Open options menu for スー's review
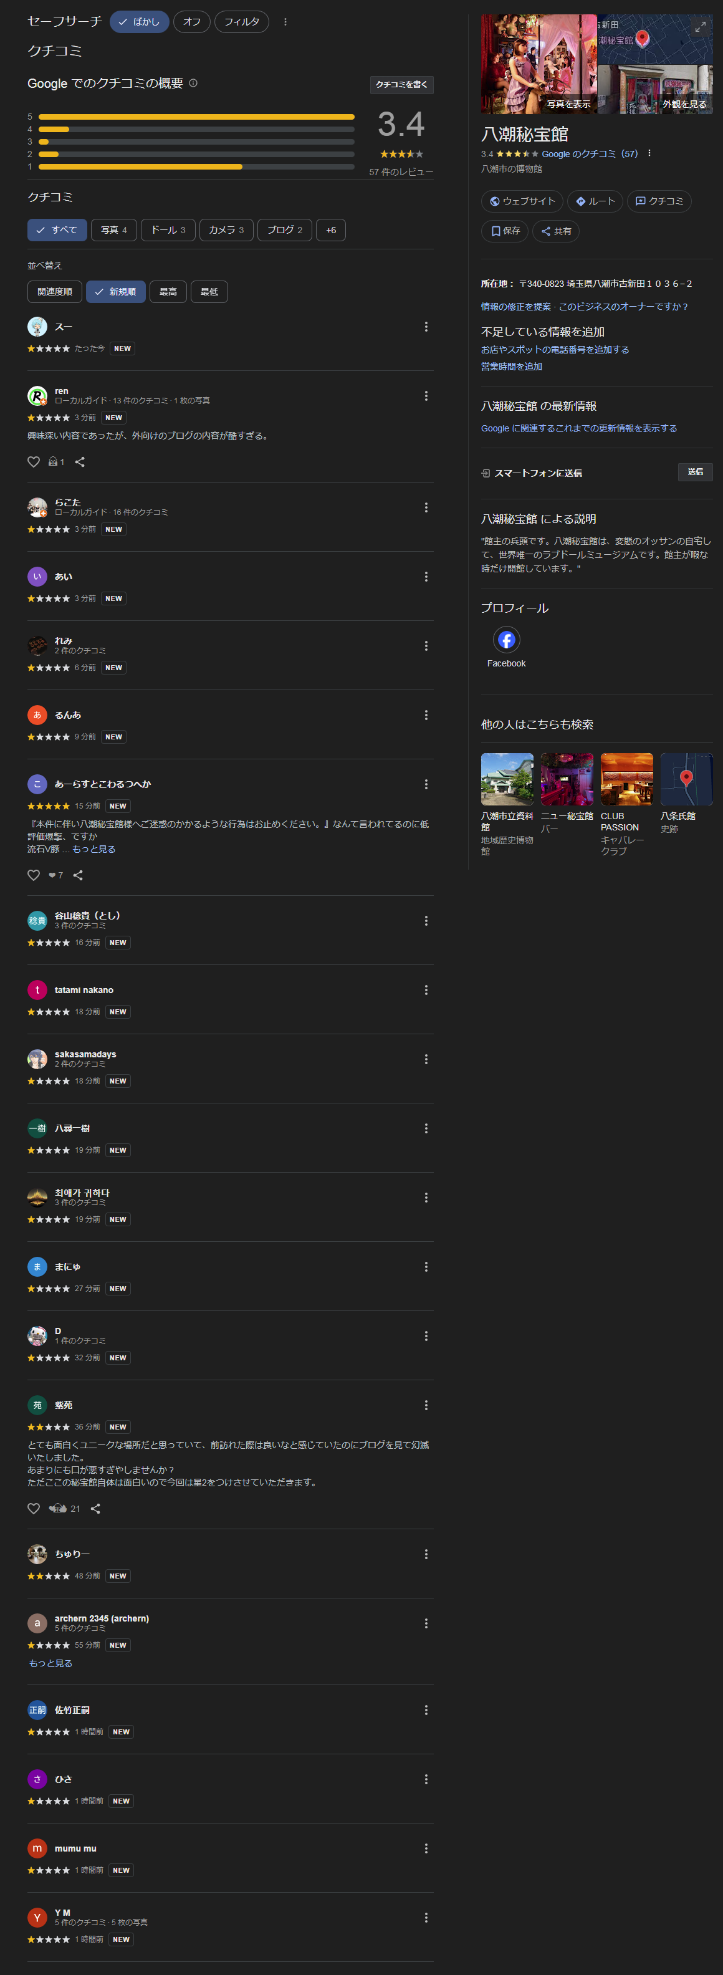 tap(426, 327)
